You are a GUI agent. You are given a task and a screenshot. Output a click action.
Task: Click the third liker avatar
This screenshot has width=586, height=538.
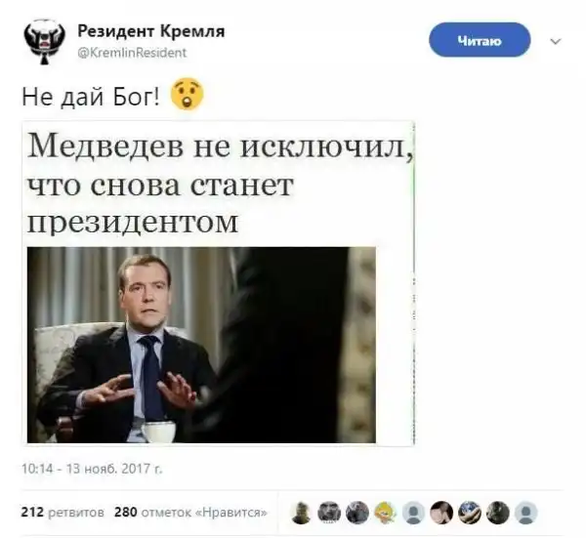click(x=357, y=513)
